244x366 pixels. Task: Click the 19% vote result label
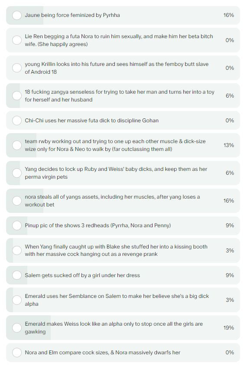click(x=228, y=328)
